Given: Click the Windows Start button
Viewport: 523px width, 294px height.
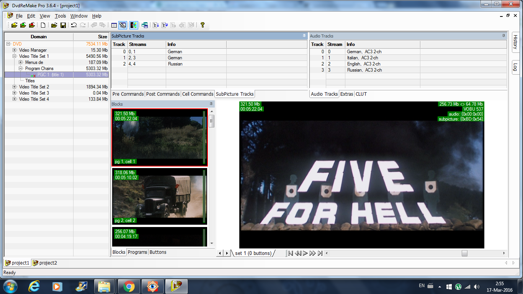Looking at the screenshot, I should click(x=10, y=286).
